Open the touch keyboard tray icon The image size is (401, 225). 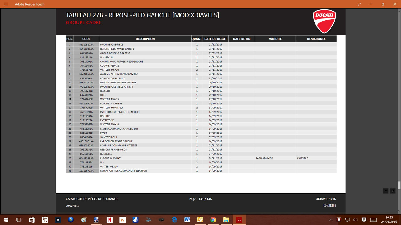coord(373,220)
